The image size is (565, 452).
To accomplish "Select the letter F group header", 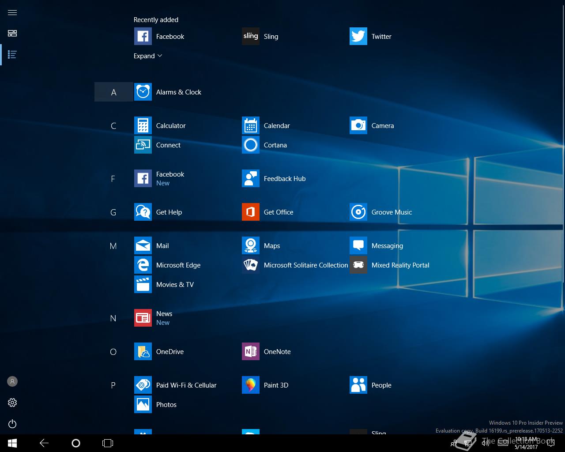I will [x=113, y=179].
